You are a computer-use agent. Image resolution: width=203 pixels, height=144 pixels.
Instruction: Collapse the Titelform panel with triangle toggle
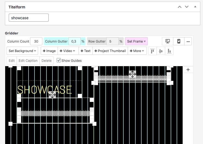point(195,7)
